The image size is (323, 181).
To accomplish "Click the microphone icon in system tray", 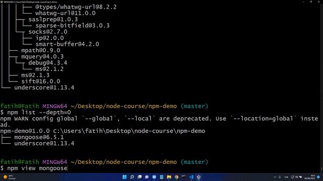I will pos(280,177).
